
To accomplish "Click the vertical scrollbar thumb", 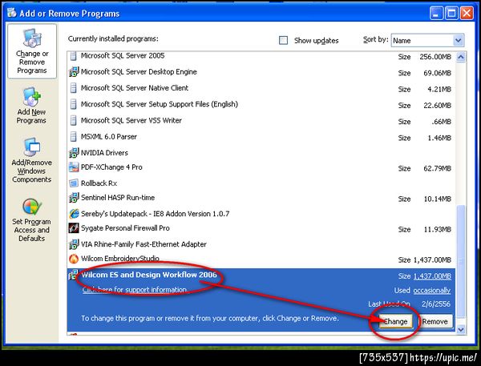I will point(461,261).
